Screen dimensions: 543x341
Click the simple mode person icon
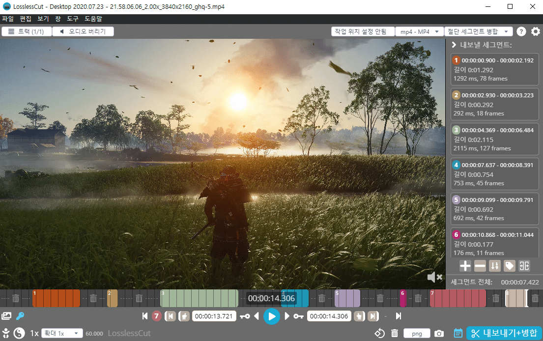coord(6,333)
